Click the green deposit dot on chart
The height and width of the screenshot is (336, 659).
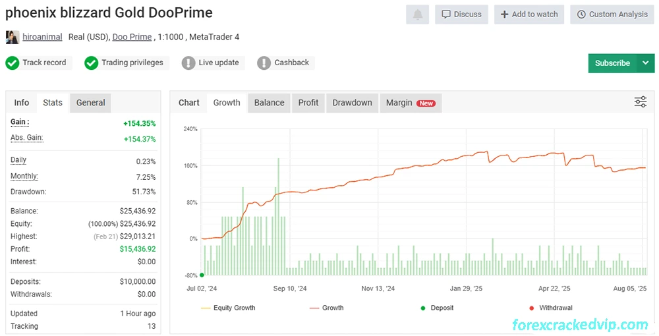202,275
